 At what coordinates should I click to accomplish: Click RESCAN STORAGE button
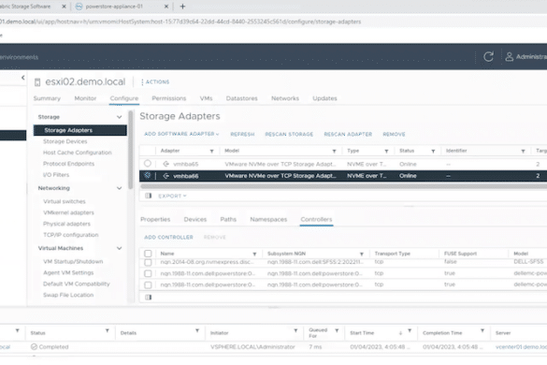point(289,134)
